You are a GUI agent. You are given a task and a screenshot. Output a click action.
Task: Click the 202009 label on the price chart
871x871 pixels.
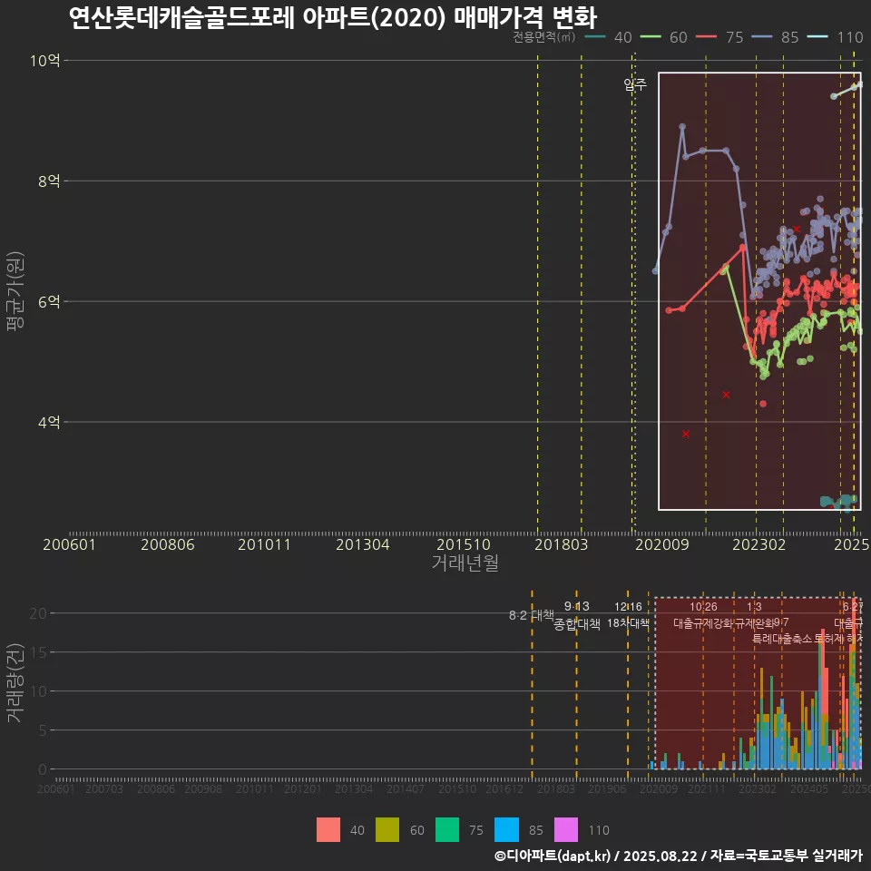(662, 544)
